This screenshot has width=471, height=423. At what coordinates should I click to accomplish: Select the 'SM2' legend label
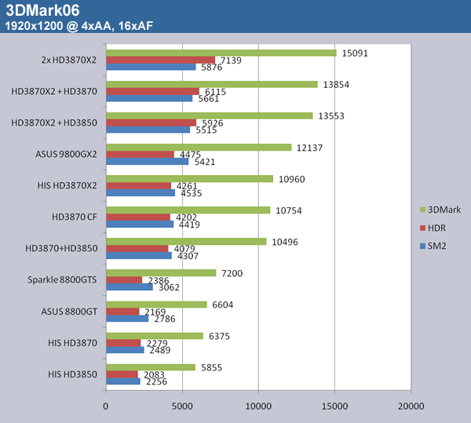pyautogui.click(x=436, y=246)
